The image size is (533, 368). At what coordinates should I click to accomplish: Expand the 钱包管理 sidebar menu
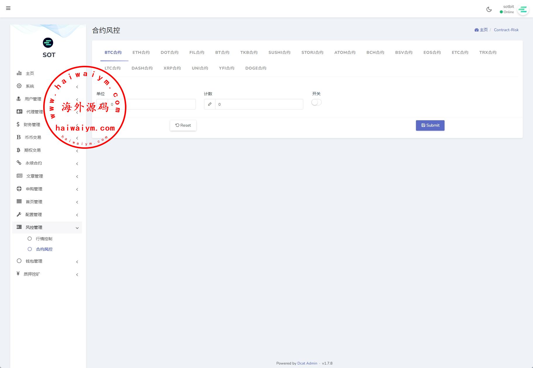pyautogui.click(x=47, y=261)
